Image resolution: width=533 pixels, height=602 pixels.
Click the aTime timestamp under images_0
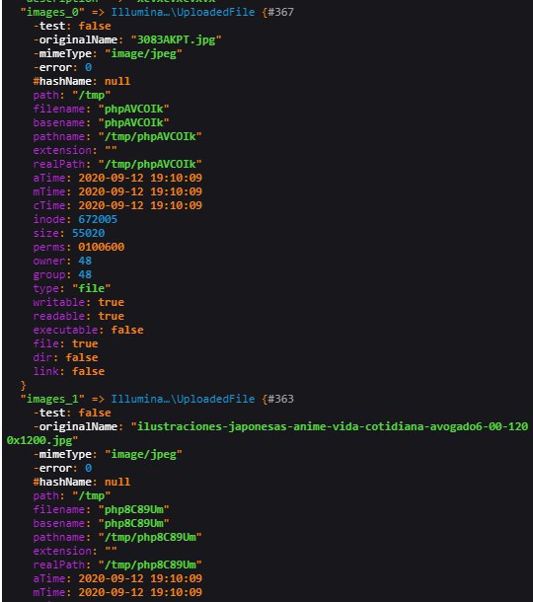click(x=140, y=179)
